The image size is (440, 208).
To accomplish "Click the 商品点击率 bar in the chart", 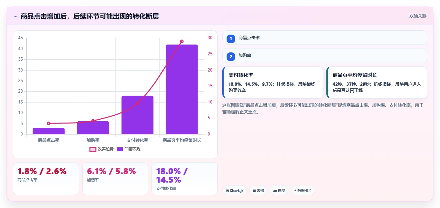I will [49, 131].
